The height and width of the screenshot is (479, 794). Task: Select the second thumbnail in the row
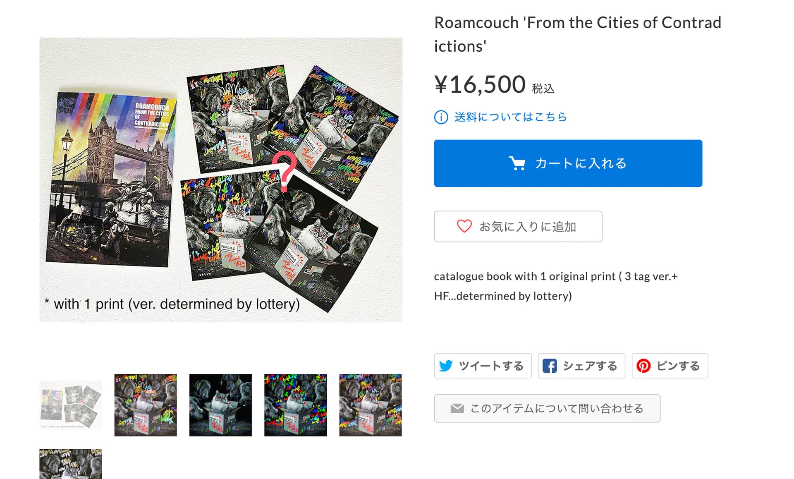tap(146, 405)
